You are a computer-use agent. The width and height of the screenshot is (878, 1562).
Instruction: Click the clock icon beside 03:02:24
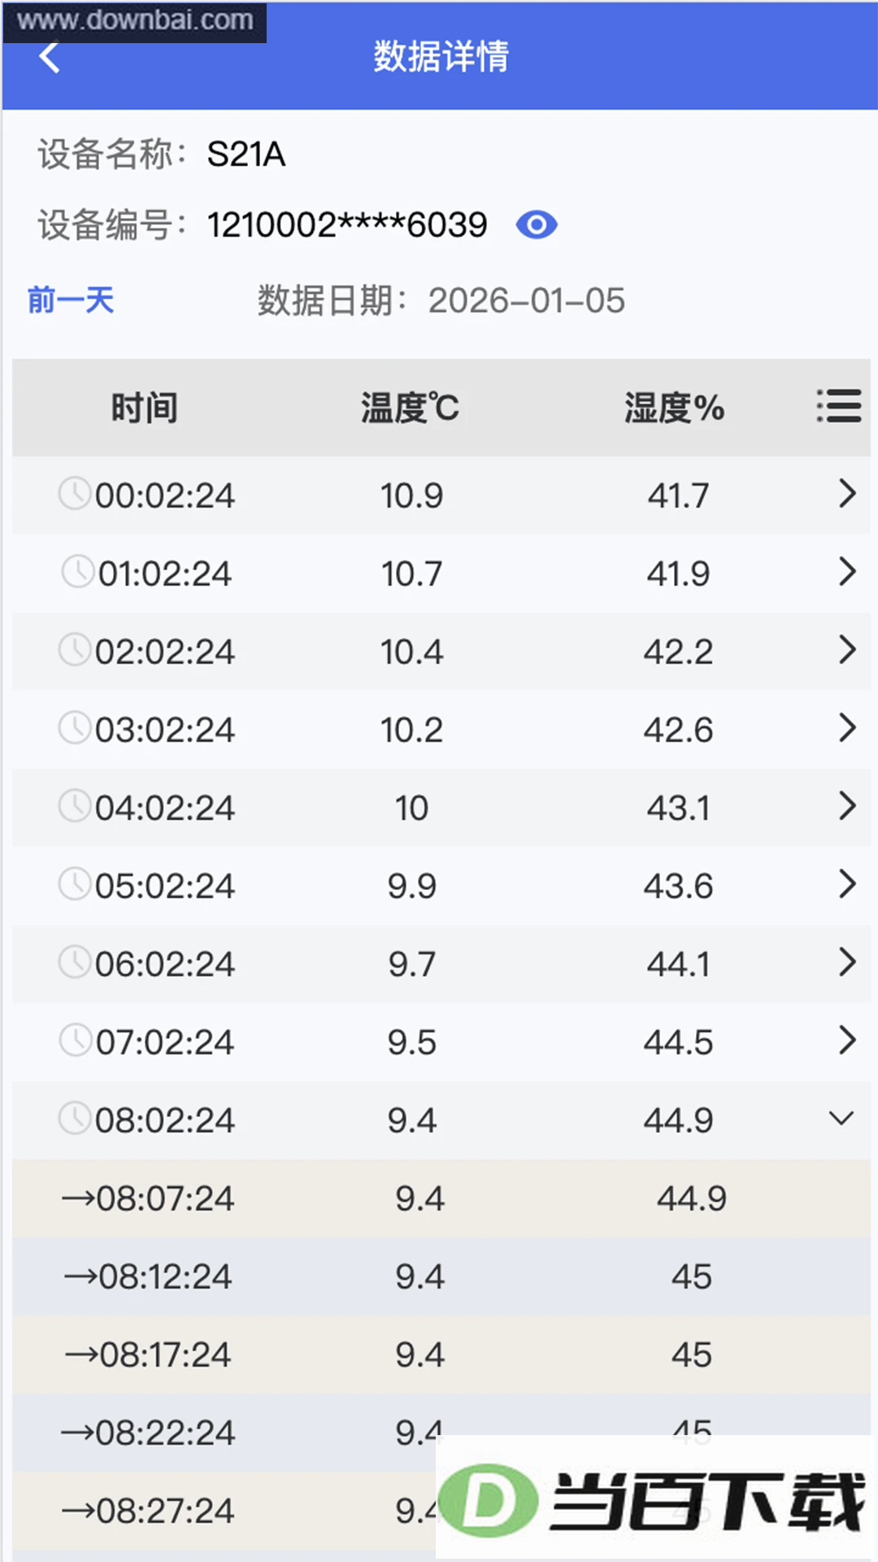click(75, 727)
